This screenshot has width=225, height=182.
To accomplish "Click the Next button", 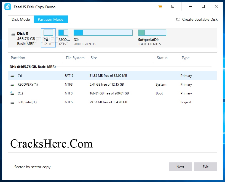I will tap(180, 167).
